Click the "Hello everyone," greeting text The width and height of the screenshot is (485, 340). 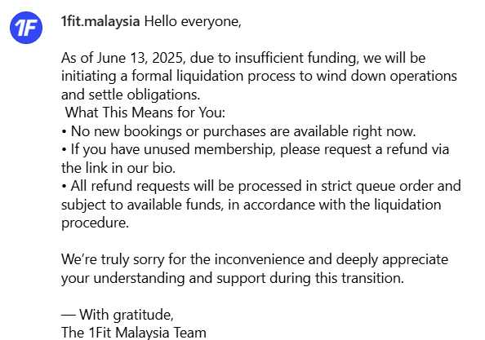click(193, 22)
